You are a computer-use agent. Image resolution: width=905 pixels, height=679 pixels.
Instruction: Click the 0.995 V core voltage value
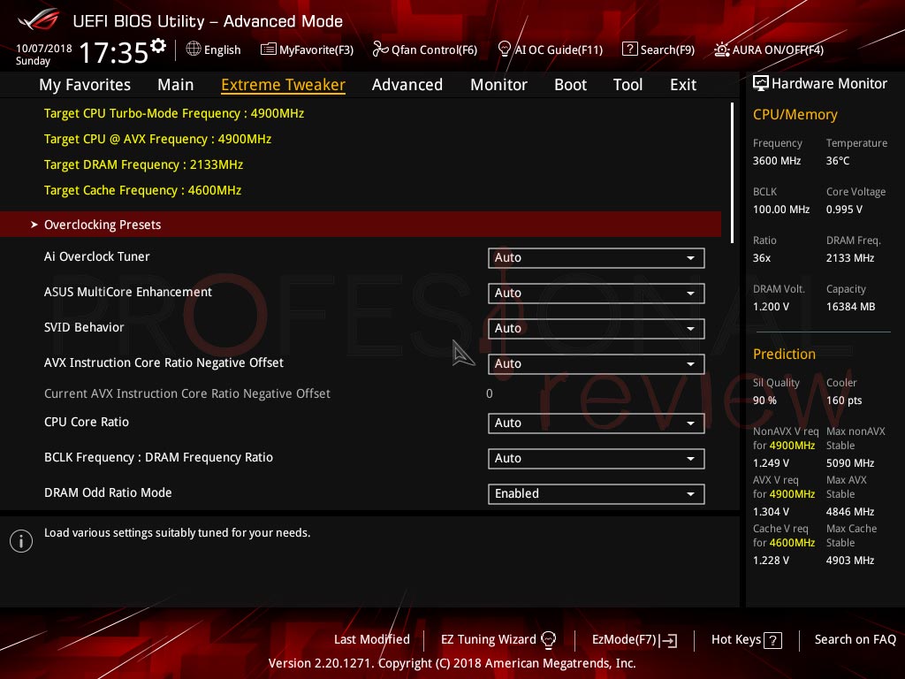[844, 210]
